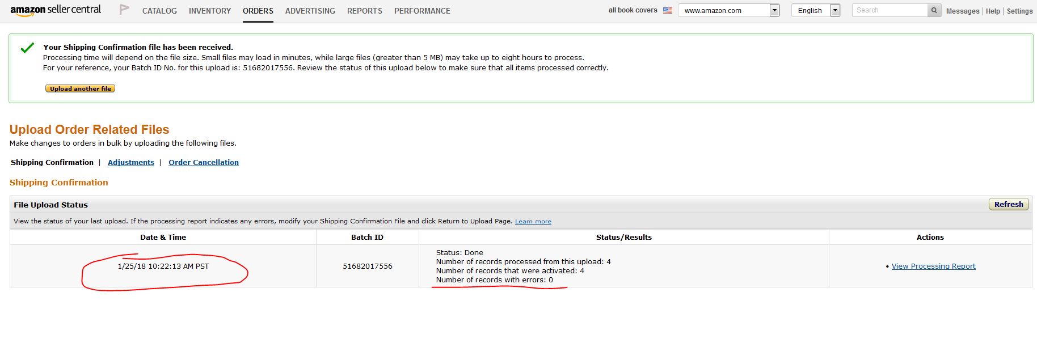The width and height of the screenshot is (1037, 343).
Task: Click the search magnifier icon
Action: [934, 10]
